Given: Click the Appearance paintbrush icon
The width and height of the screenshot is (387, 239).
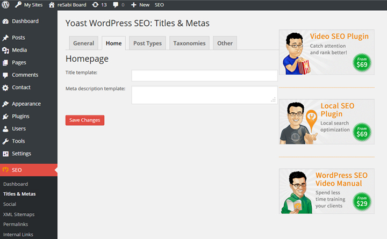Looking at the screenshot, I should click(5, 104).
